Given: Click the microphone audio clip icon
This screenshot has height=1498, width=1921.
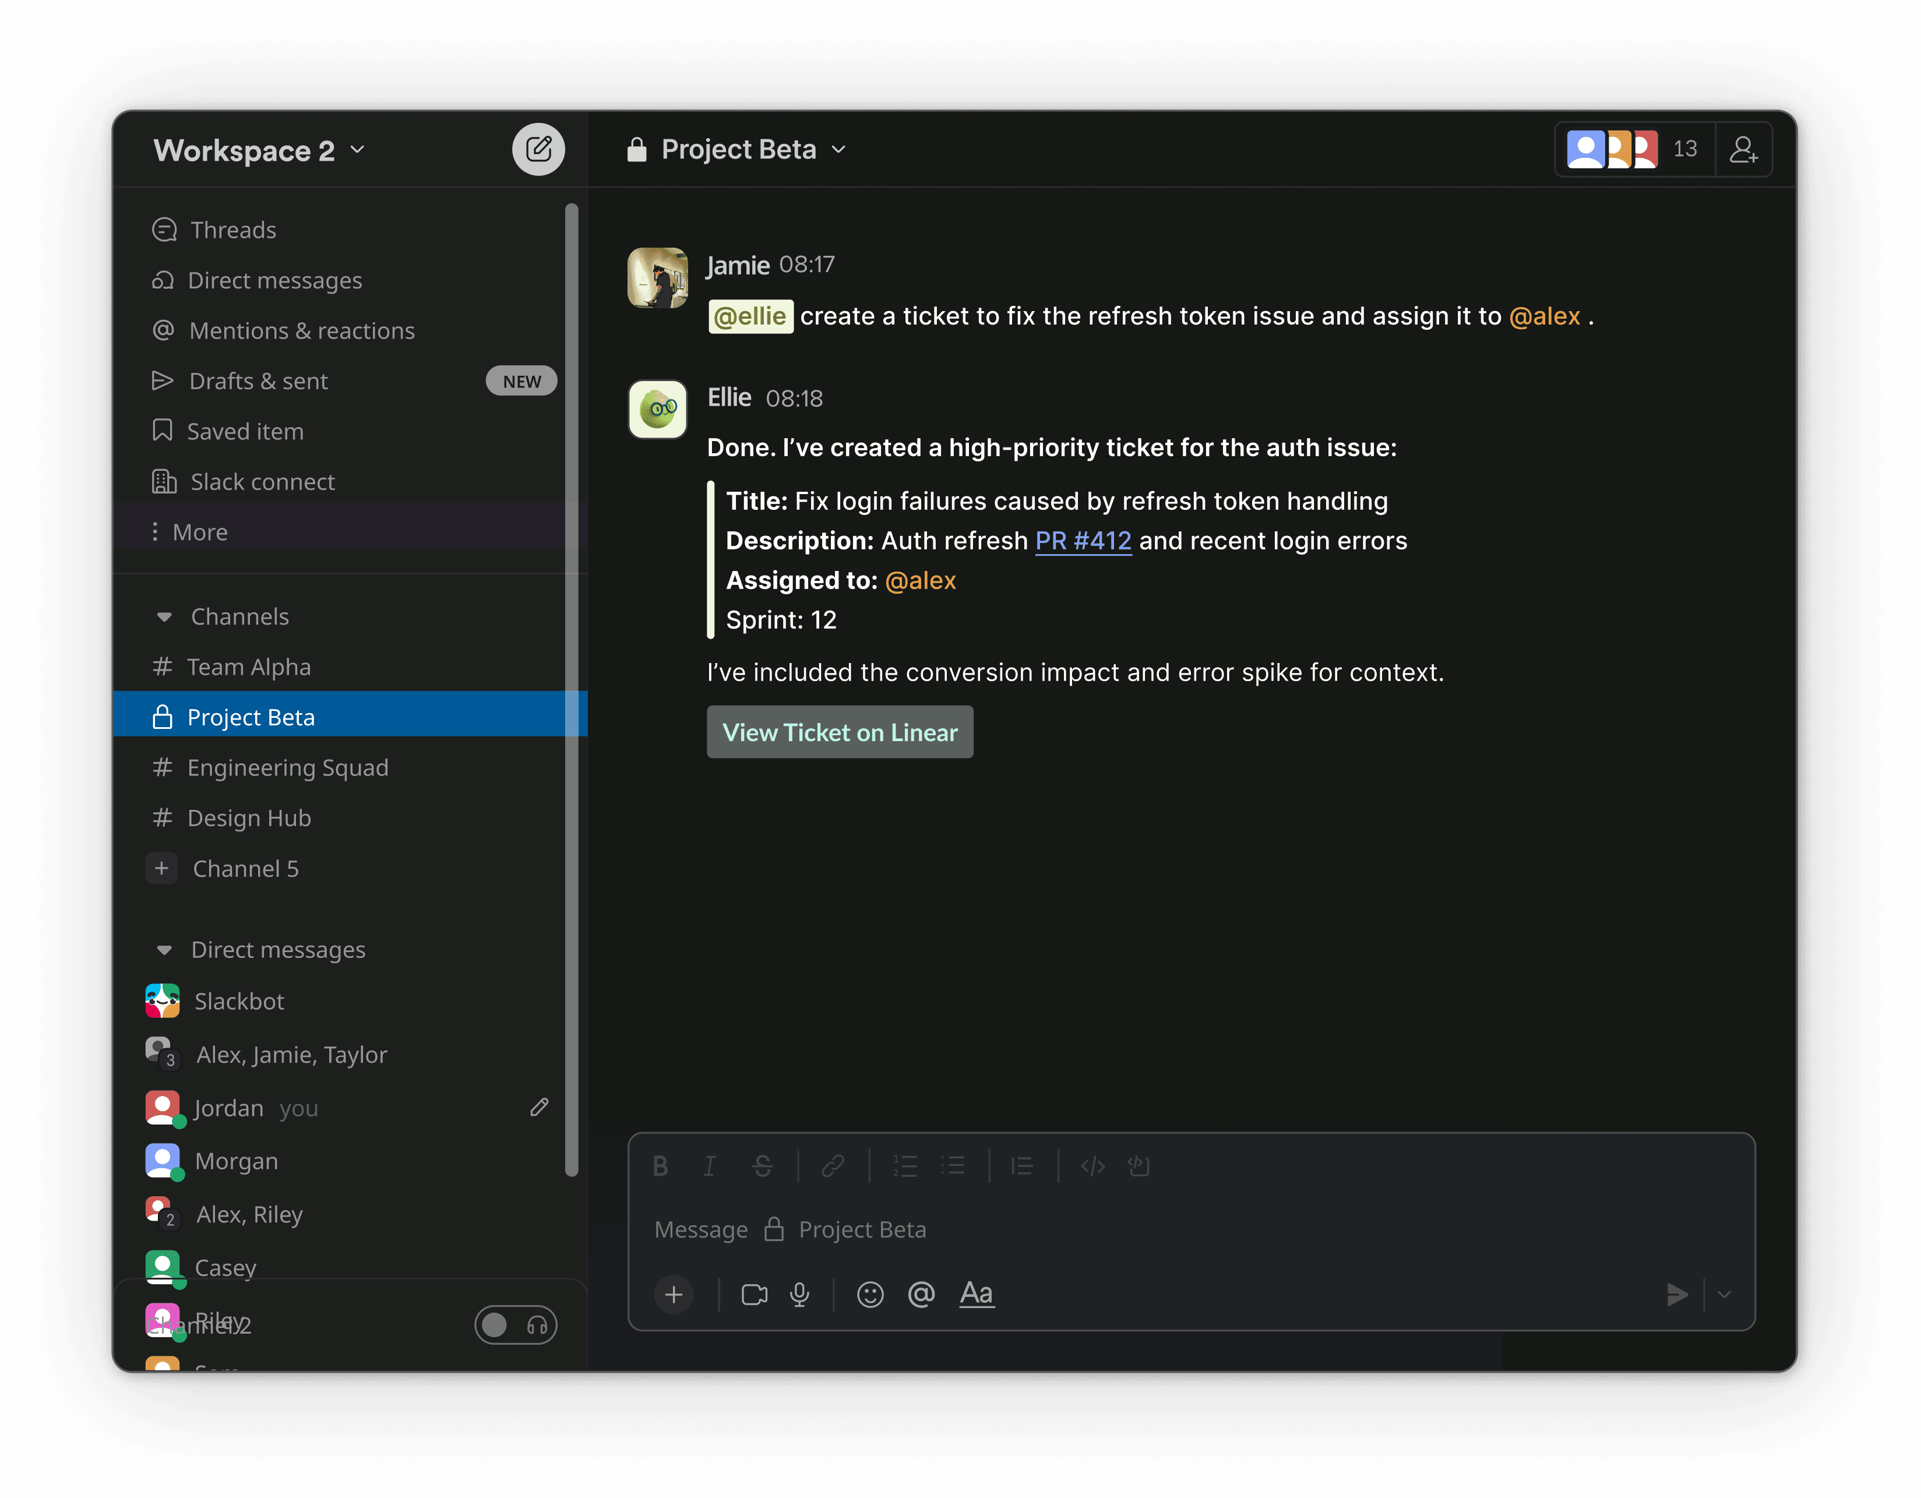Looking at the screenshot, I should tap(799, 1294).
